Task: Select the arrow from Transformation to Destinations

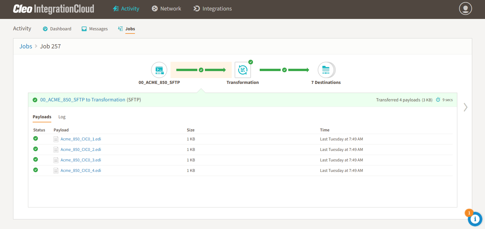Action: pyautogui.click(x=284, y=70)
